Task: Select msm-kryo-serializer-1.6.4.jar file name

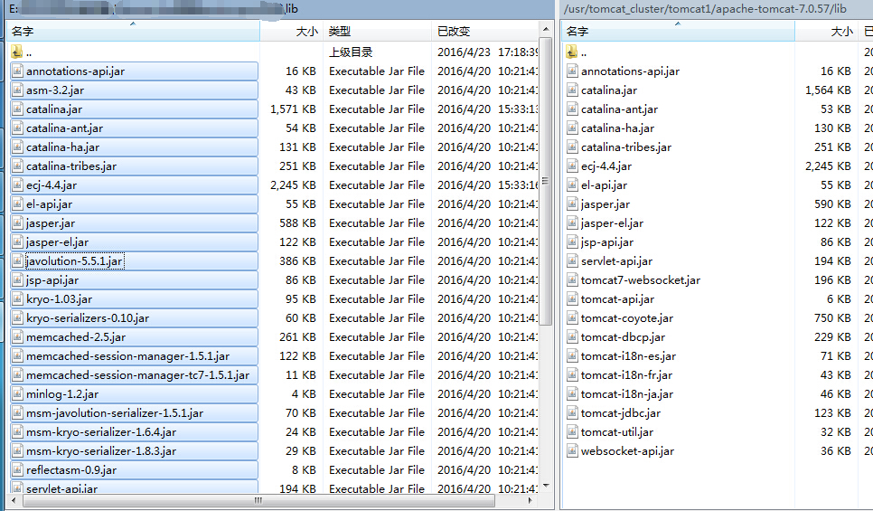Action: (101, 432)
